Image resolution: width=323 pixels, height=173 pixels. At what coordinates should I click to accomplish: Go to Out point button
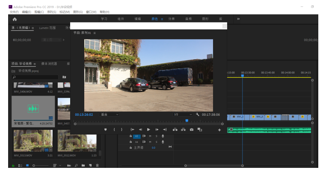tap(165, 129)
